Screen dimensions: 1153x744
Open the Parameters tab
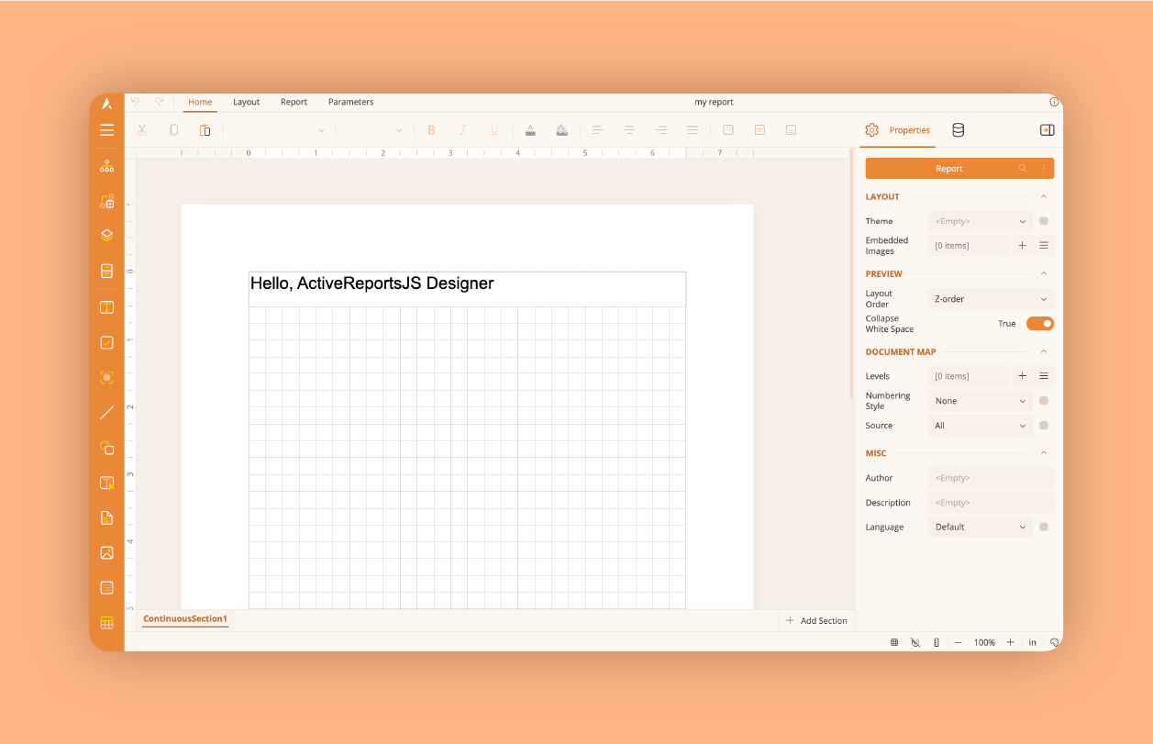click(x=350, y=102)
